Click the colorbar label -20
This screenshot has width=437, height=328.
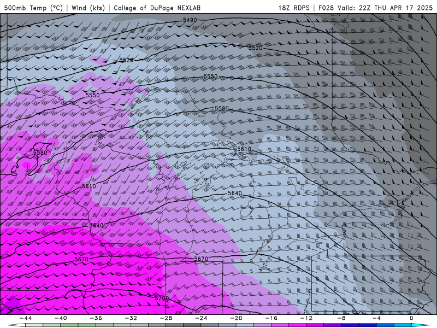(236, 318)
